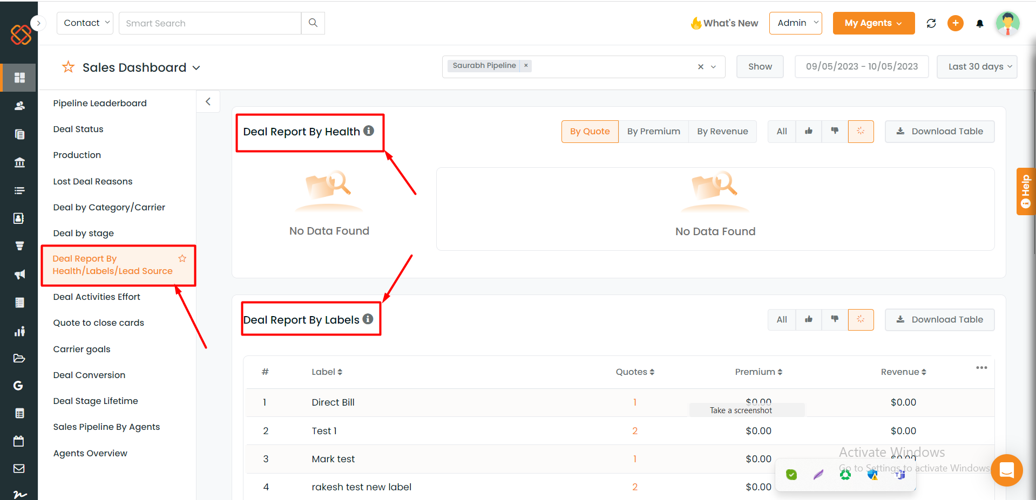The image size is (1036, 500).
Task: Show info for Deal Report By Labels
Action: coord(368,319)
